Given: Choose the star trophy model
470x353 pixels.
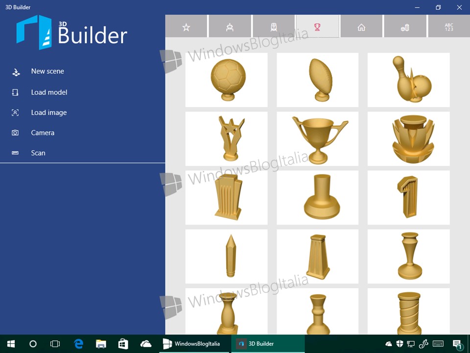Looking at the screenshot, I should tap(226, 139).
